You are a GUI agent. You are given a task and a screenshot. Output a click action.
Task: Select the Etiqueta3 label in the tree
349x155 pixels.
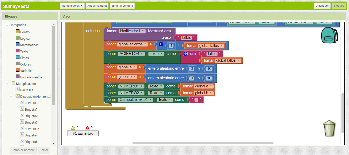(31, 122)
